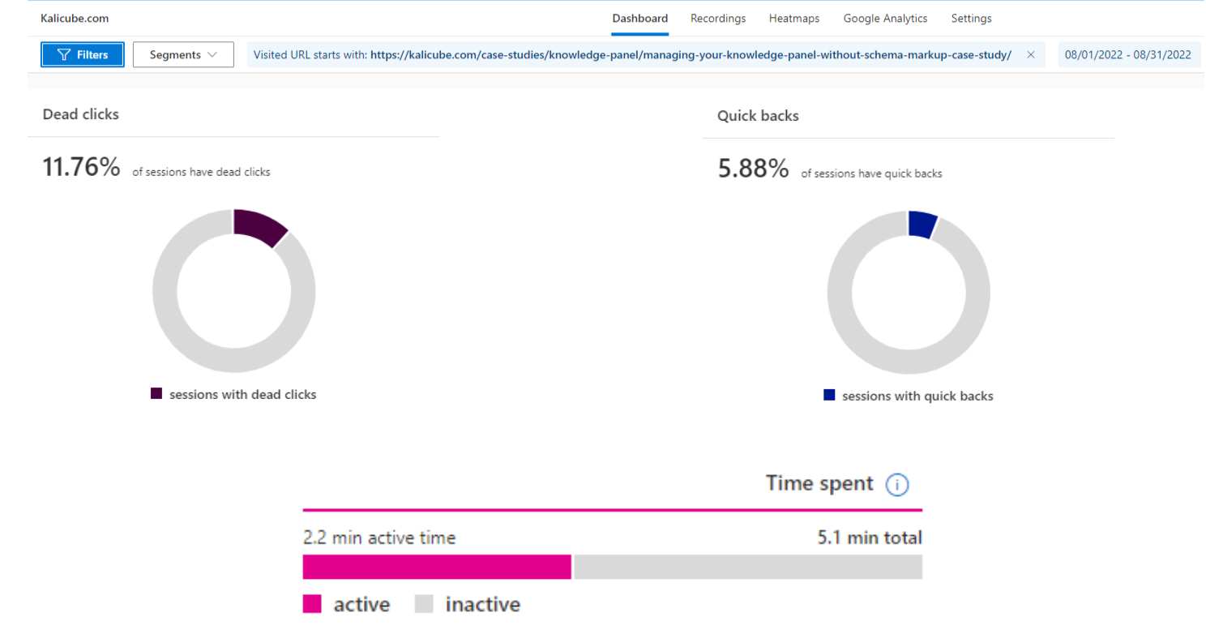
Task: Select the Dashboard tab
Action: click(x=639, y=19)
